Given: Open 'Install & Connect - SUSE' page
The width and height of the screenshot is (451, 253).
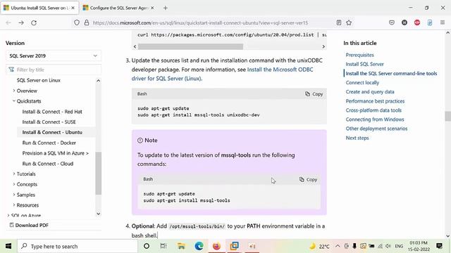Looking at the screenshot, I should tap(49, 122).
